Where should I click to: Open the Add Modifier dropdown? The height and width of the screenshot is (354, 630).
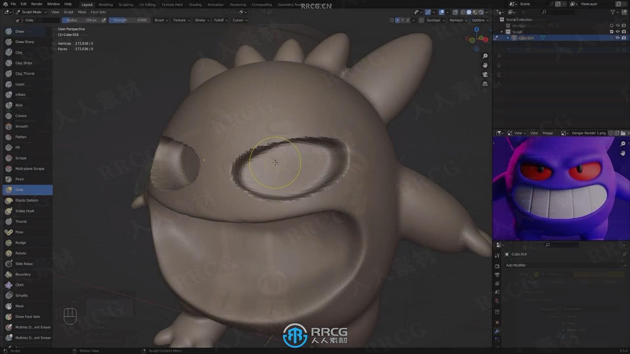(566, 265)
